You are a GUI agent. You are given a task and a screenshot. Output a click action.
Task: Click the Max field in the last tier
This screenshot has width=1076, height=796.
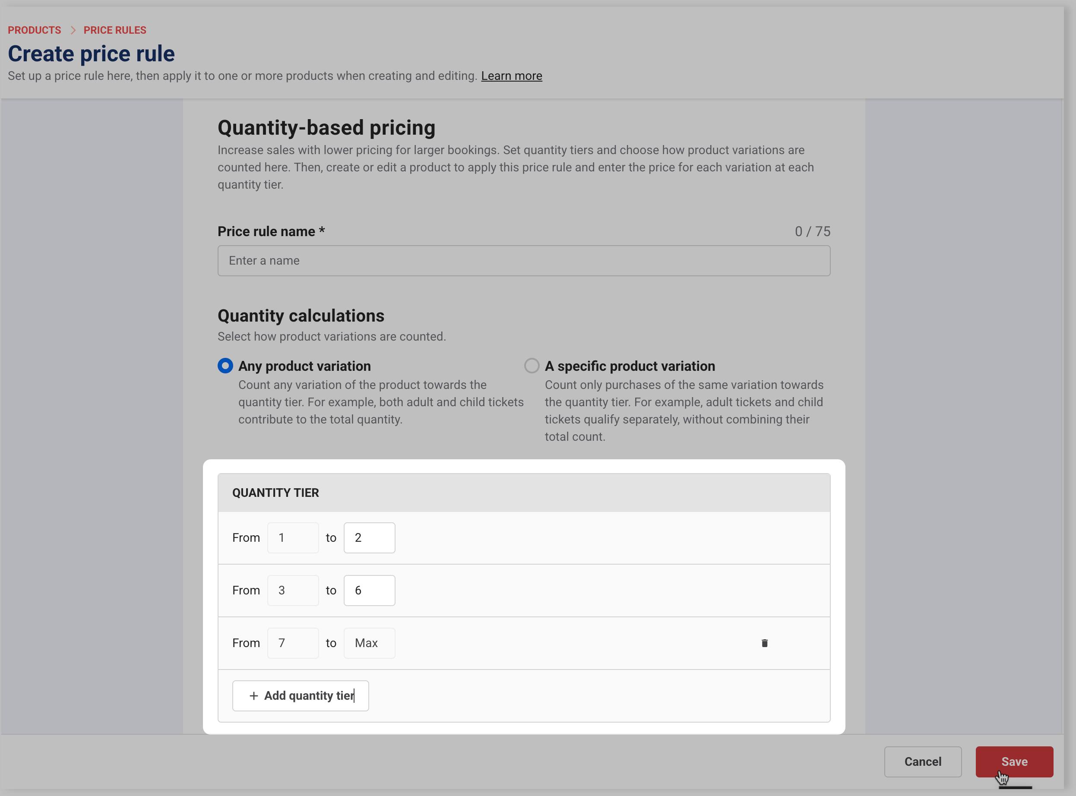369,643
